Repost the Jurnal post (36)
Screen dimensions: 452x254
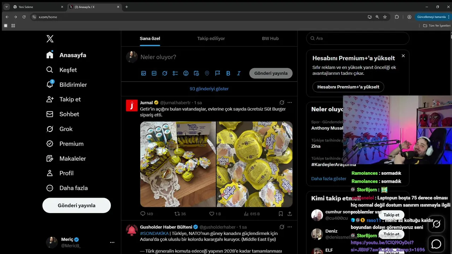point(180,214)
